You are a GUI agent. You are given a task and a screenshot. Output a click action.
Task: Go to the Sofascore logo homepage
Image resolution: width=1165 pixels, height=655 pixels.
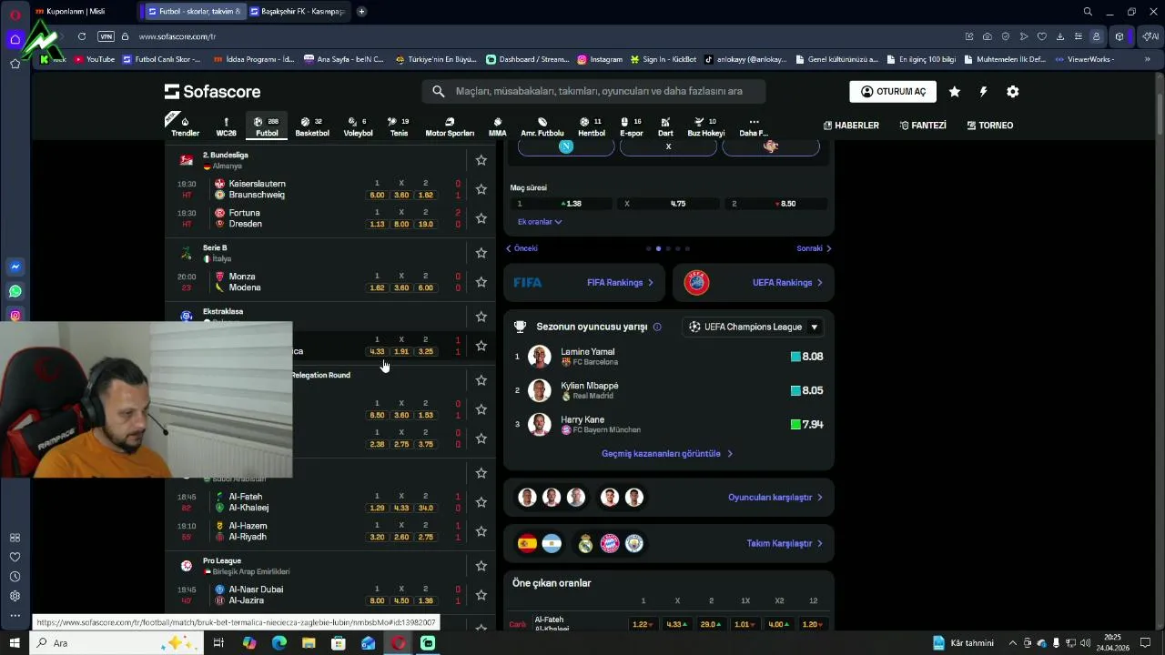(x=212, y=92)
